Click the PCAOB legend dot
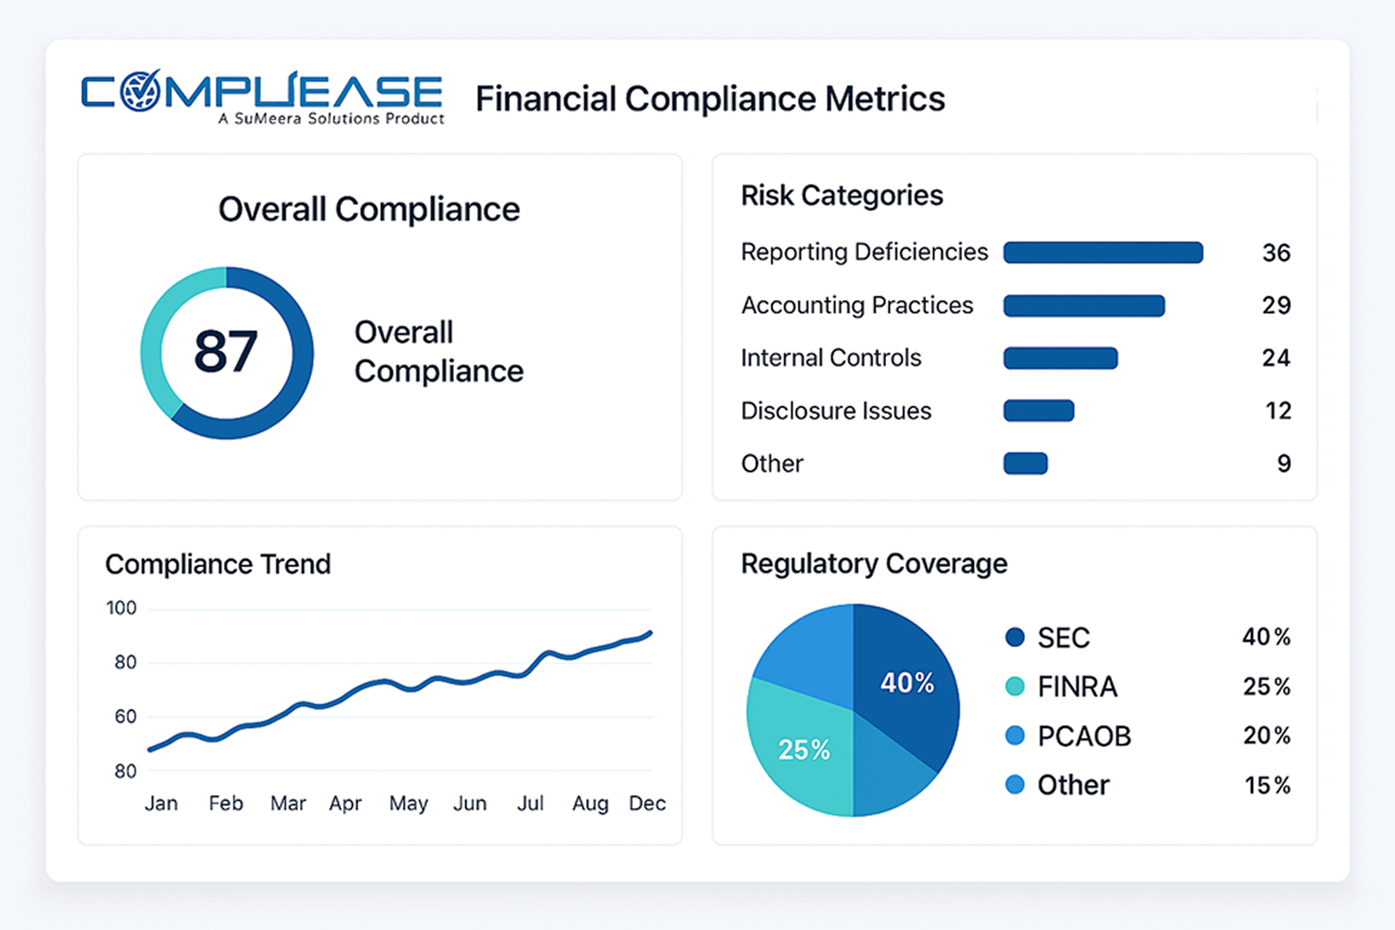1395x930 pixels. [x=1015, y=735]
